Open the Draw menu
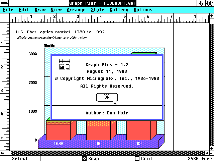 (x=40, y=10)
